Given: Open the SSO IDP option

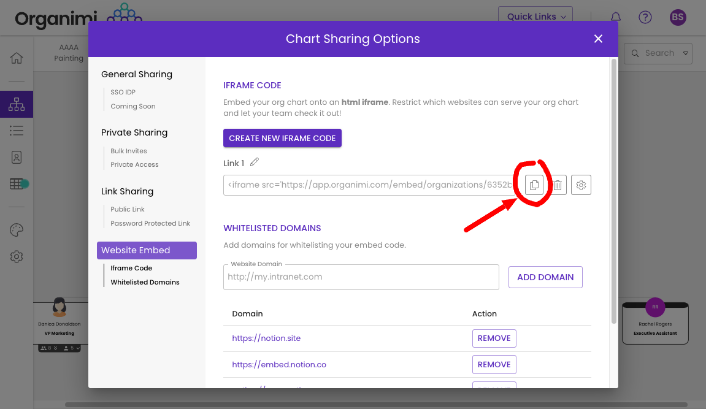Looking at the screenshot, I should 123,92.
